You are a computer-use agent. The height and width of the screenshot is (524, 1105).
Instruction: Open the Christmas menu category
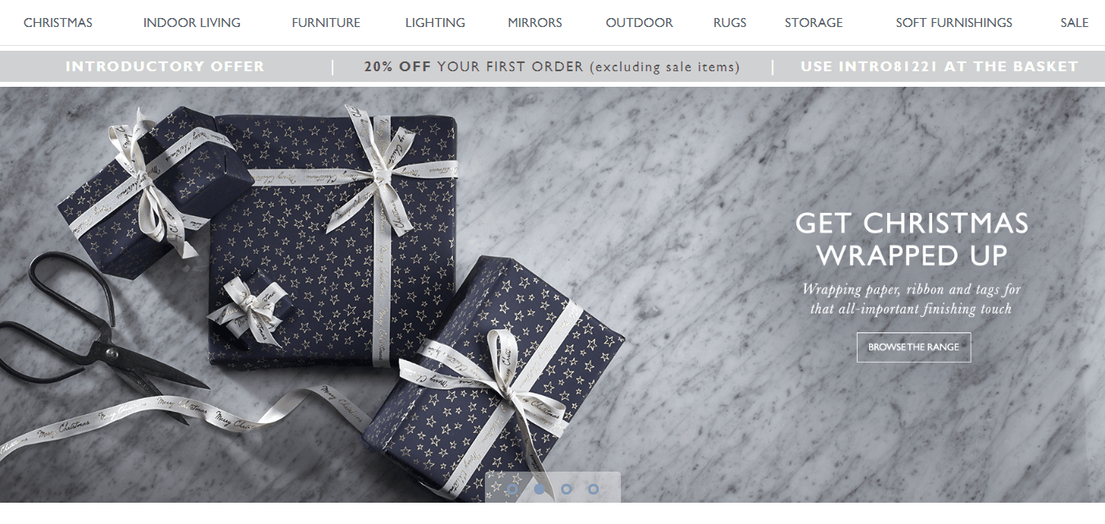pos(58,23)
